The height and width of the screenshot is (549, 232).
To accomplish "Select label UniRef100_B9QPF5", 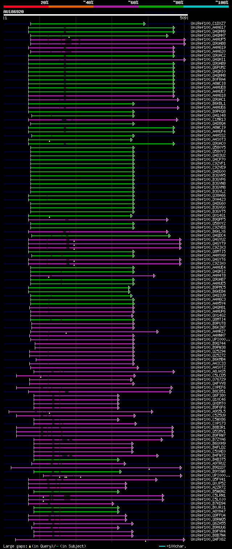I will click(208, 220).
